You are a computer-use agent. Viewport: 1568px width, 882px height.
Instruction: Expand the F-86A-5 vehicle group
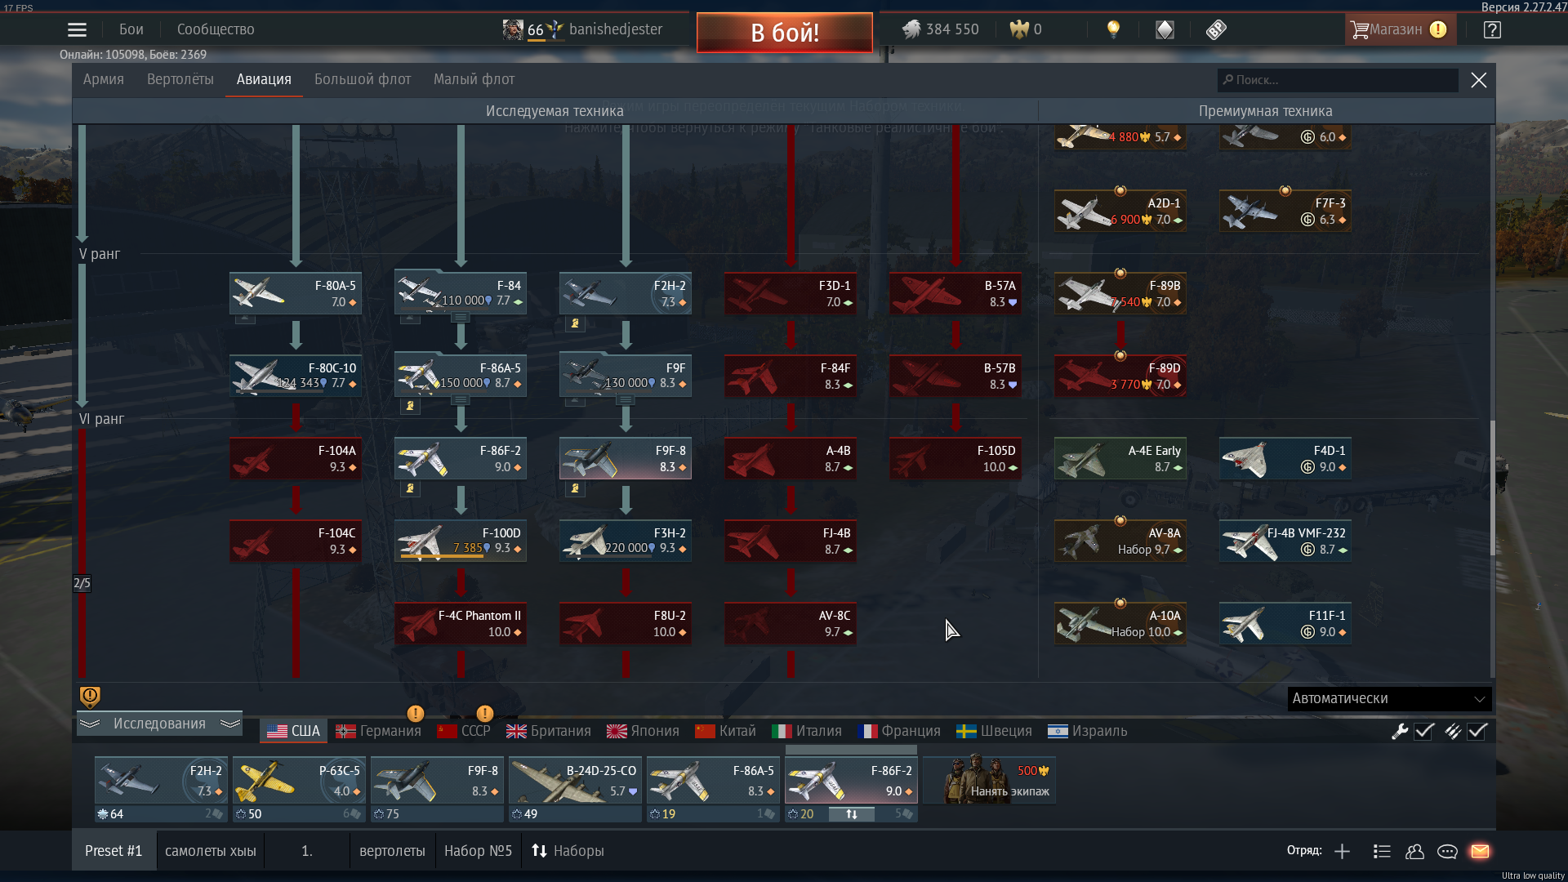(461, 400)
